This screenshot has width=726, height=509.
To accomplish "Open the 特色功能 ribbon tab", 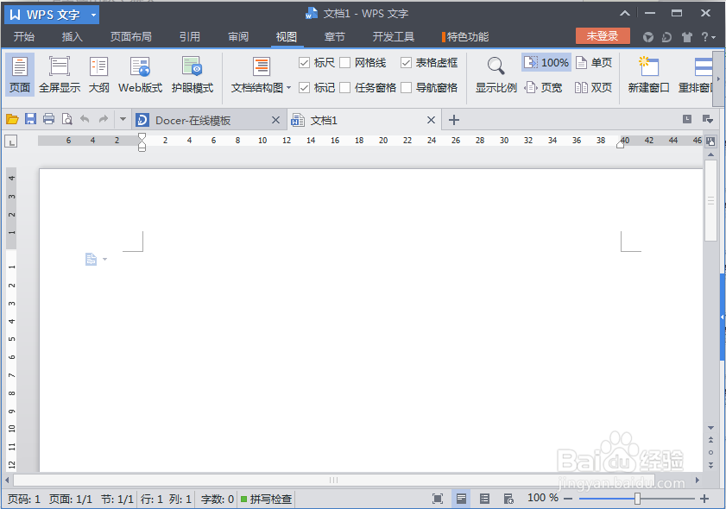I will point(466,36).
